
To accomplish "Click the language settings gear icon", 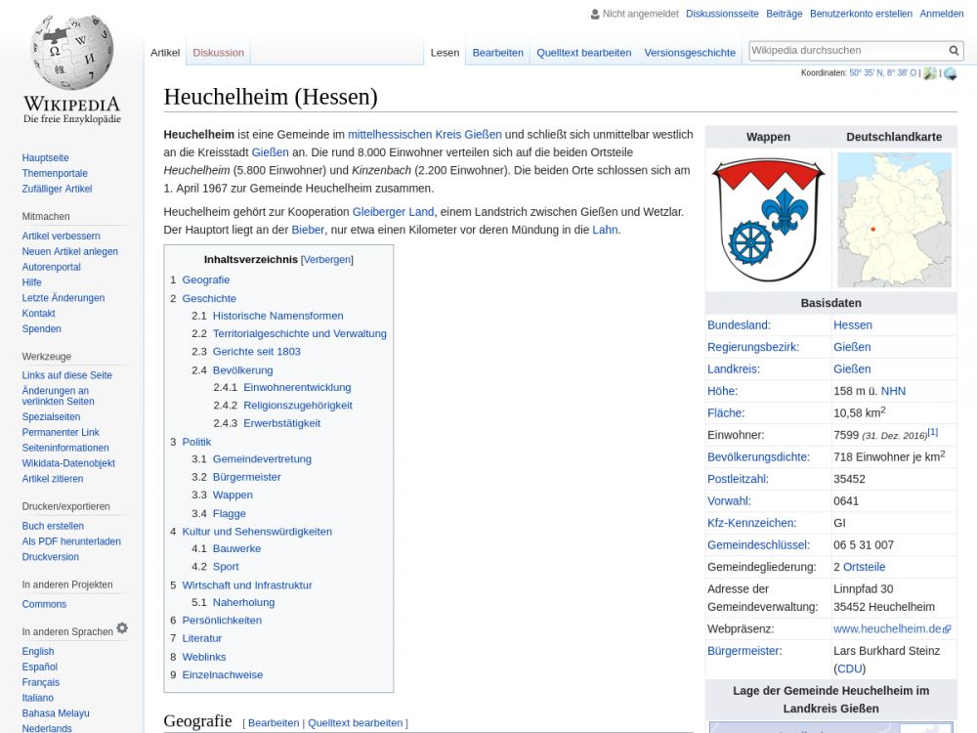I will coord(122,628).
